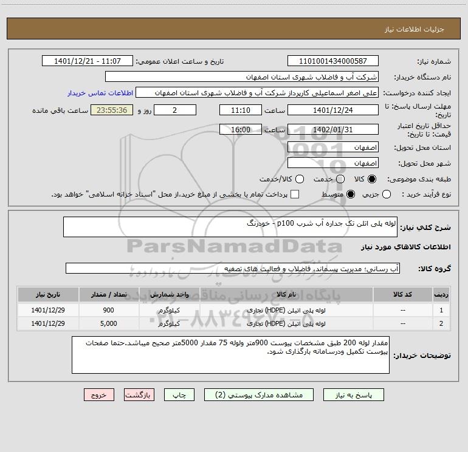Click the ردیف column header
The width and height of the screenshot is (468, 452).
[x=441, y=294]
